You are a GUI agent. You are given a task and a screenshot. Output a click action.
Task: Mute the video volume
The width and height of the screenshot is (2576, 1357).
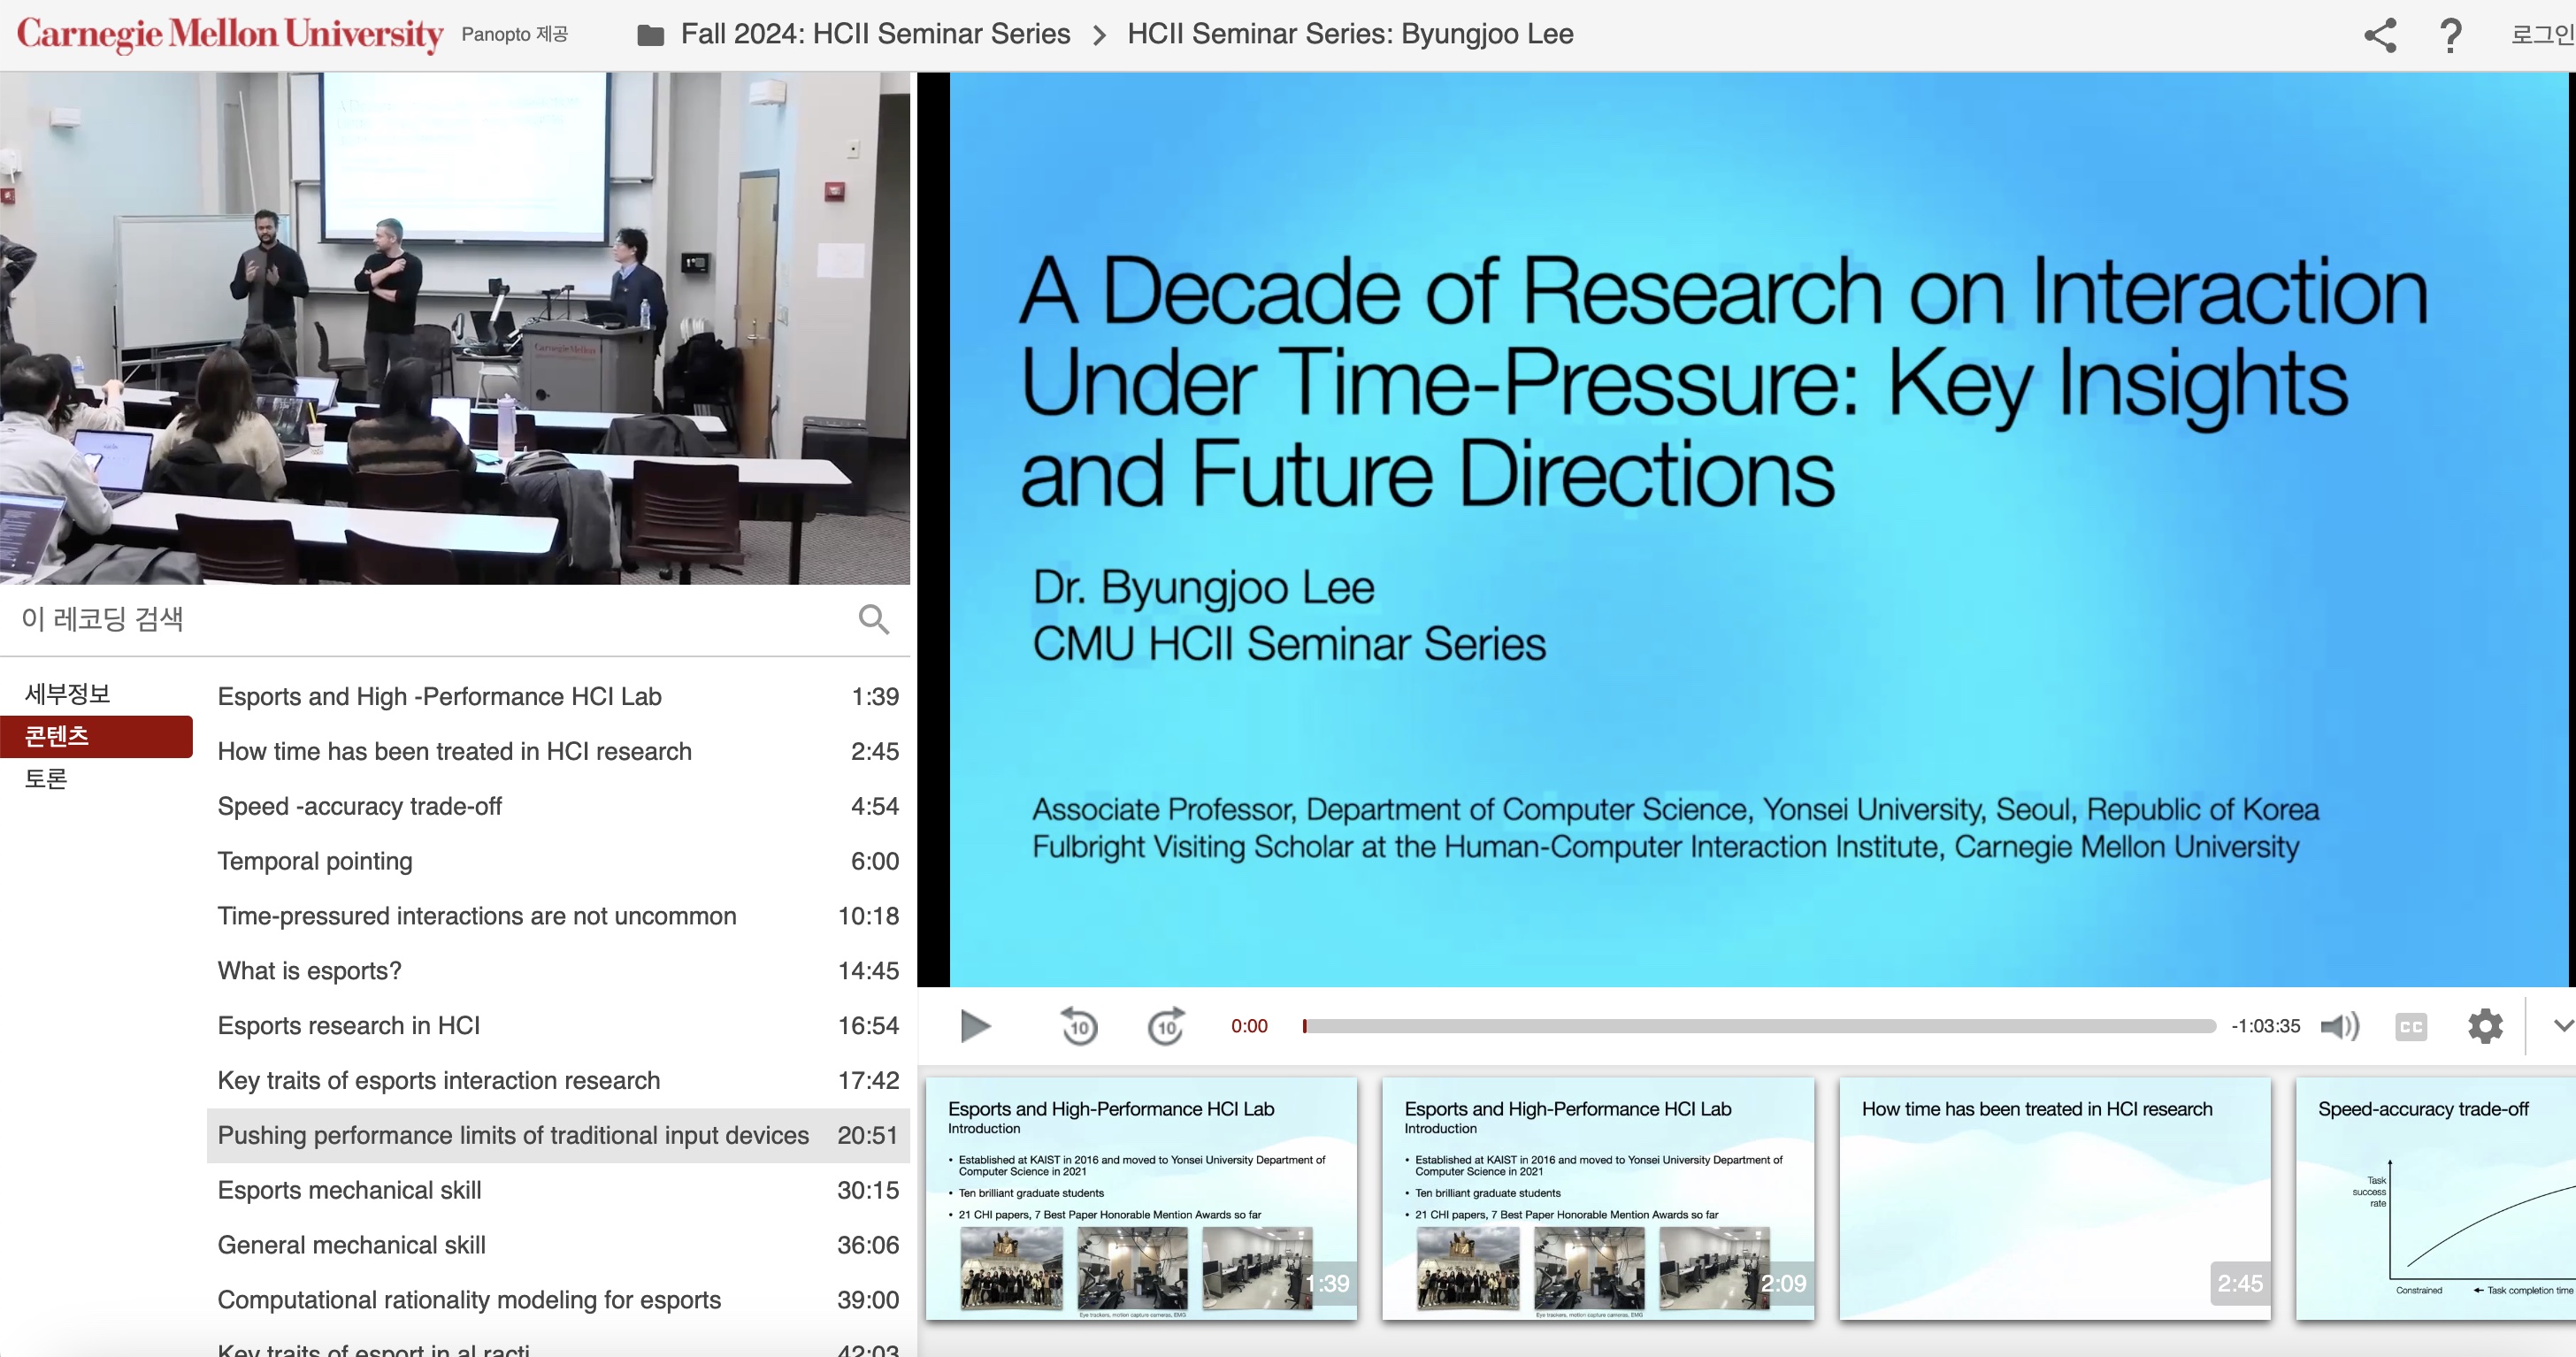(x=2339, y=1026)
